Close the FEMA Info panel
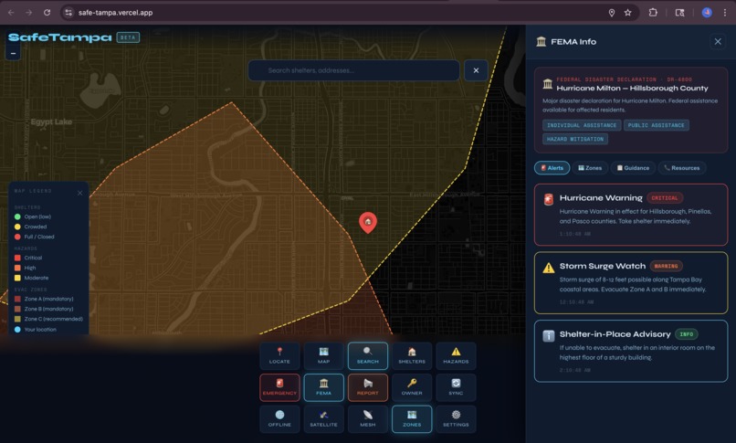 click(718, 42)
